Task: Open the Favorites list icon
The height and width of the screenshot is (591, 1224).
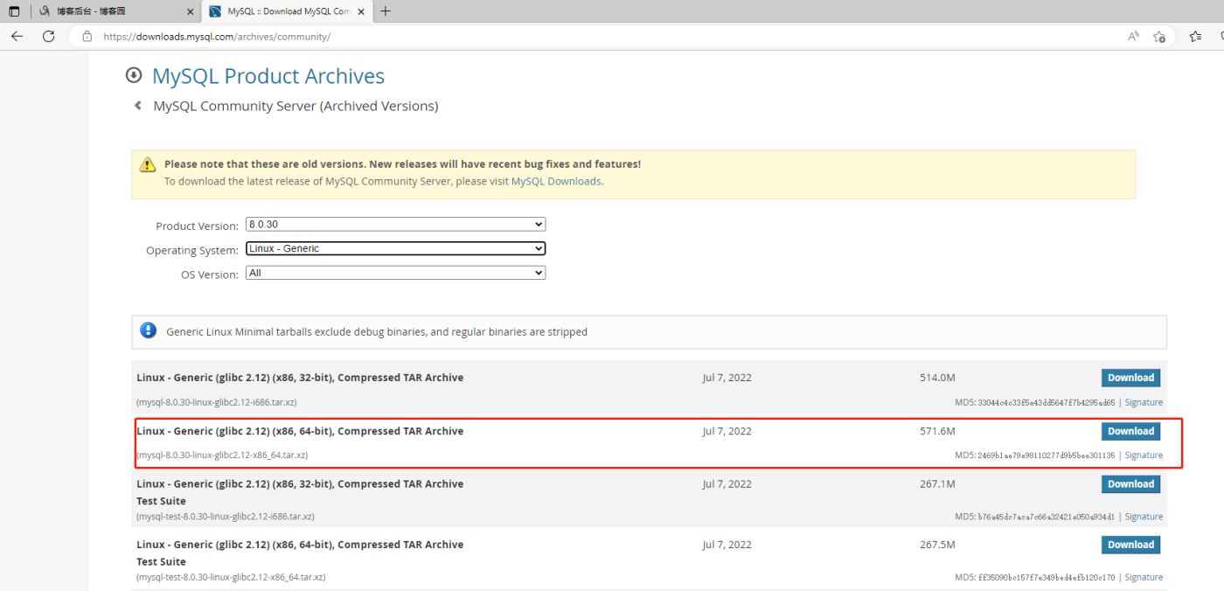Action: click(1195, 37)
